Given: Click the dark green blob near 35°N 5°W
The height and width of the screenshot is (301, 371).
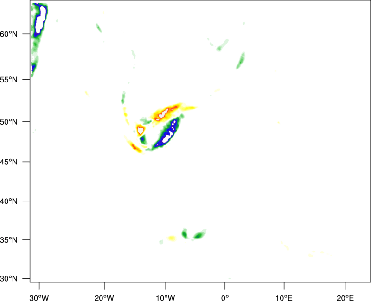Looking at the screenshot, I should (199, 235).
